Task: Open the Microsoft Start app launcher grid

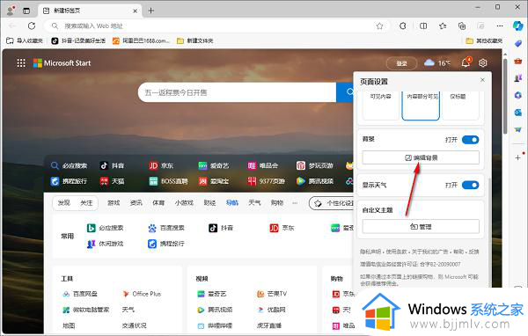Action: (x=21, y=63)
